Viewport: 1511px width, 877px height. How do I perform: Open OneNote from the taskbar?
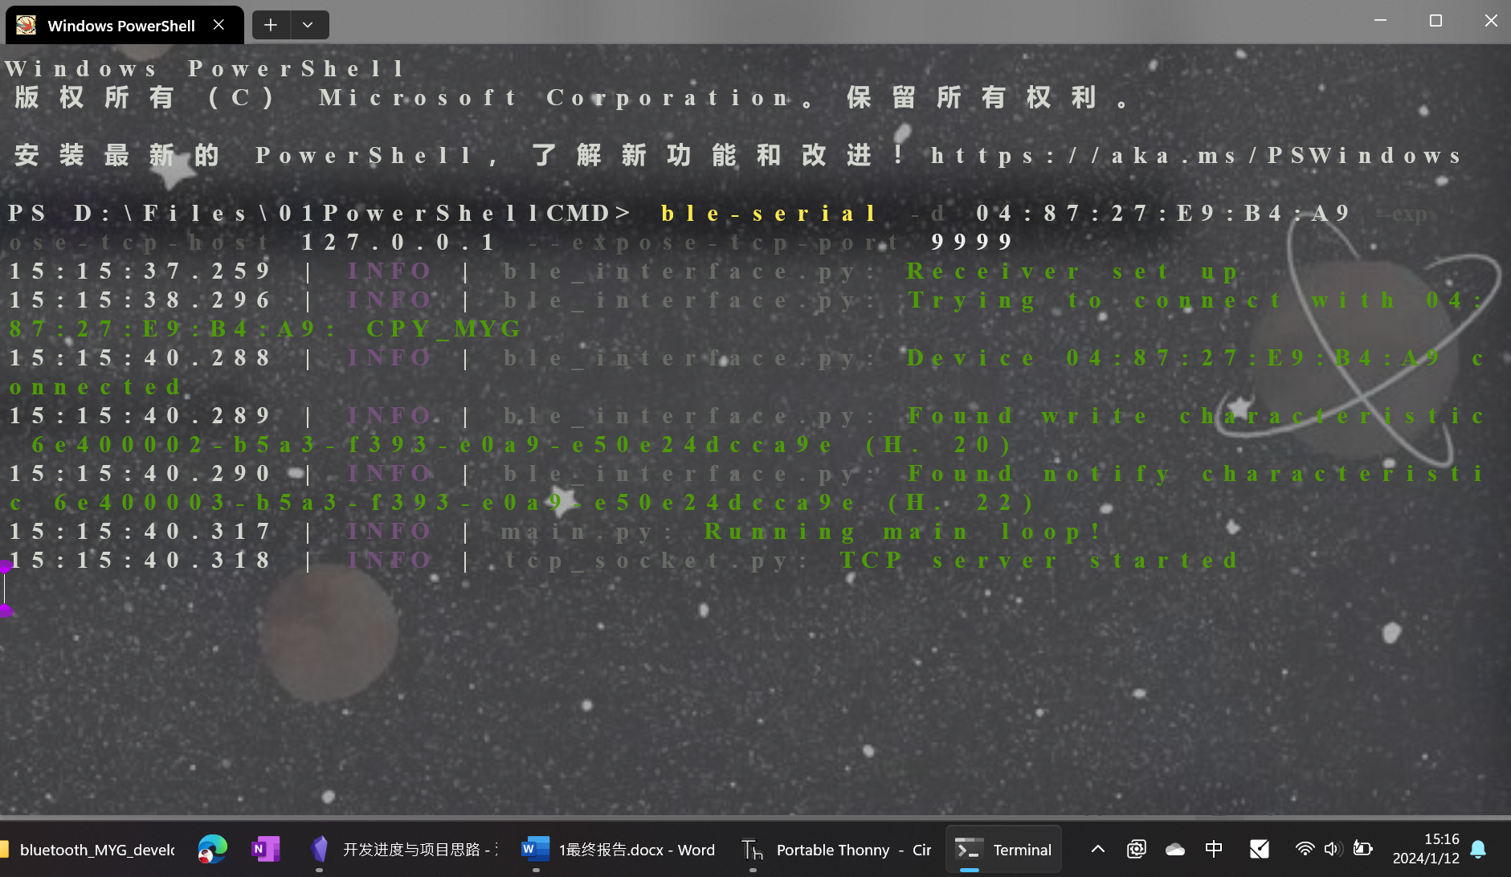click(265, 850)
